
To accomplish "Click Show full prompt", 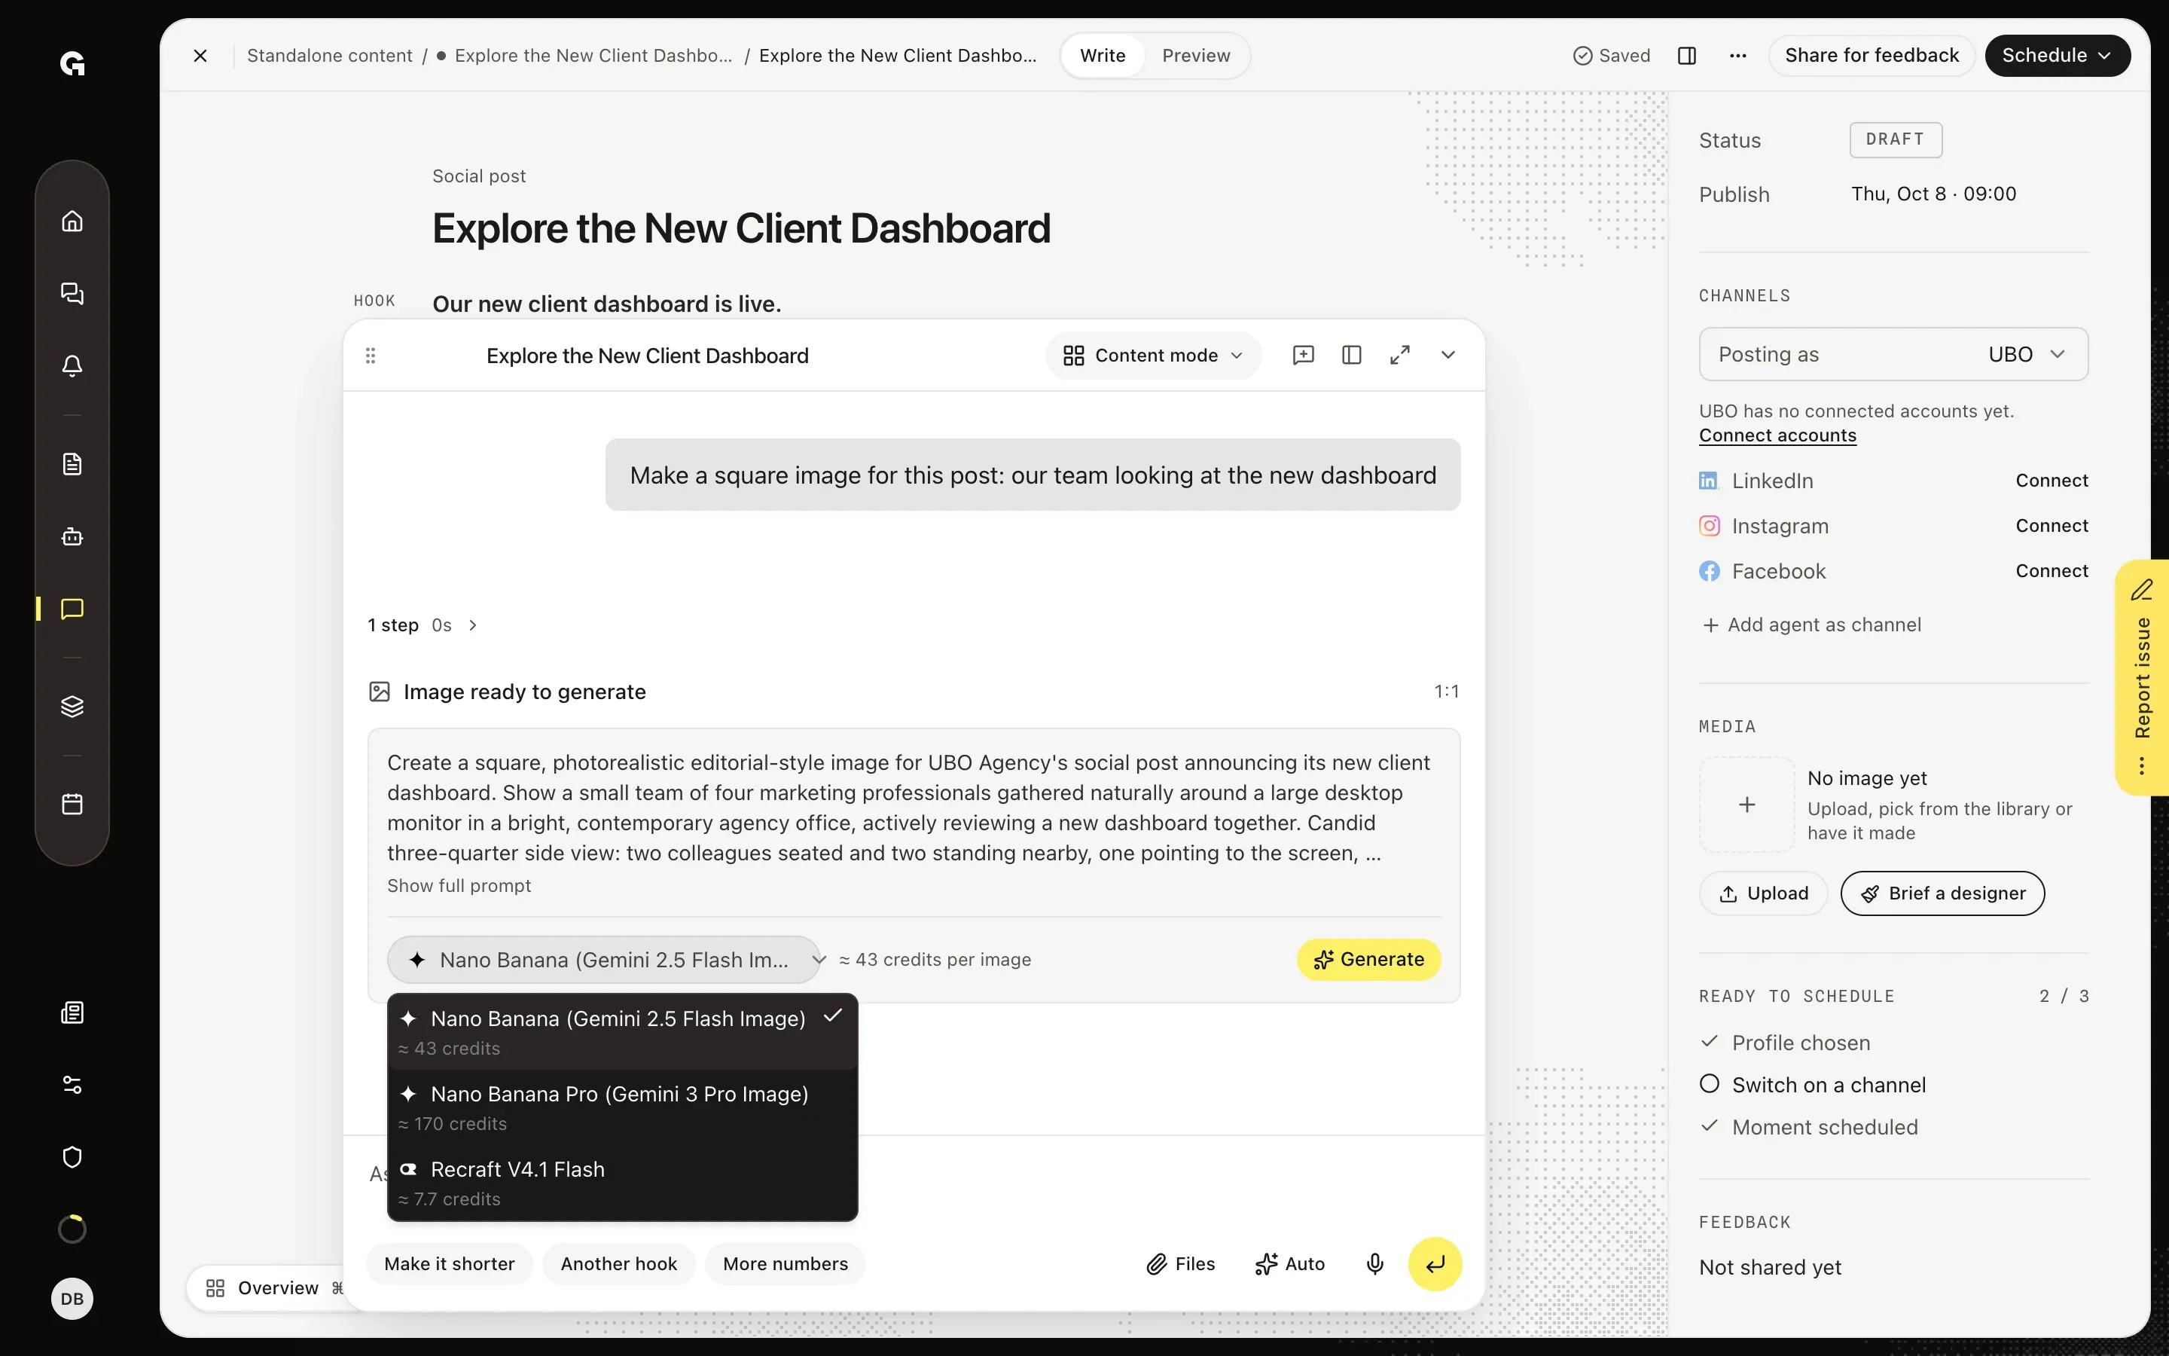I will click(459, 885).
